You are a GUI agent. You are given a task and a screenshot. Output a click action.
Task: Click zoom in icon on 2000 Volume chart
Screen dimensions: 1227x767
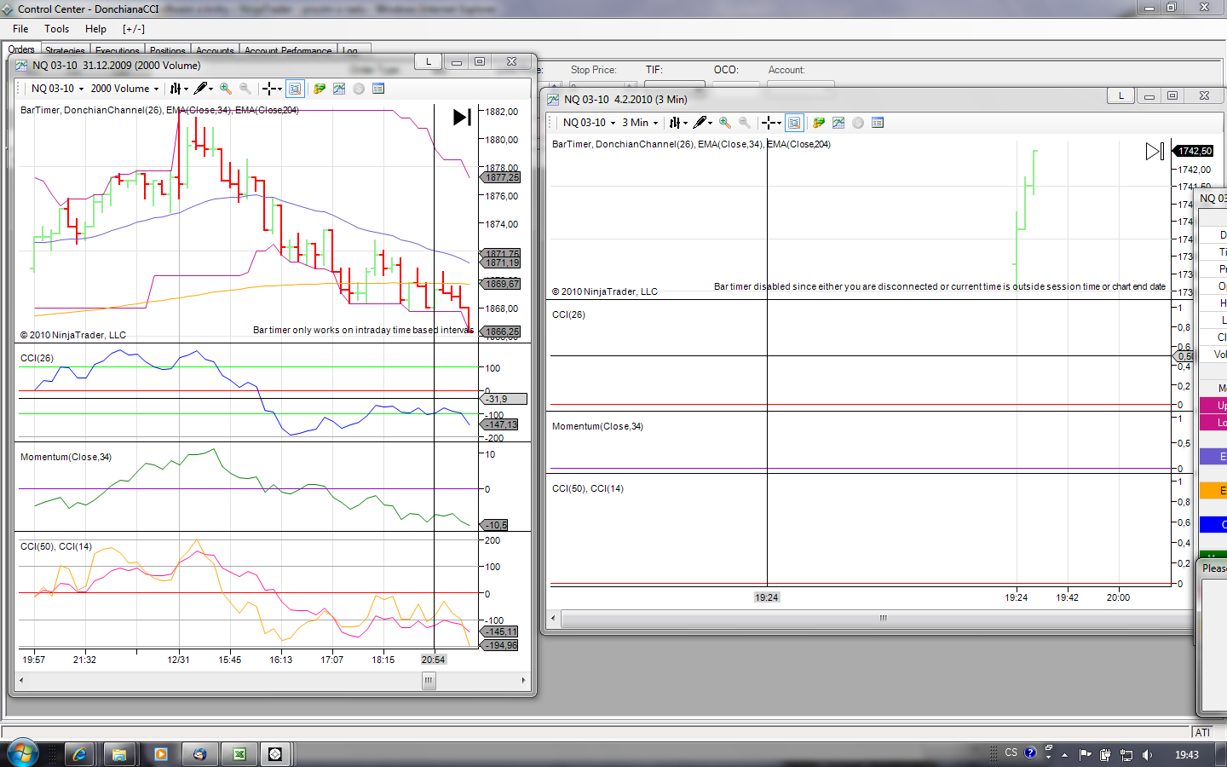point(225,89)
